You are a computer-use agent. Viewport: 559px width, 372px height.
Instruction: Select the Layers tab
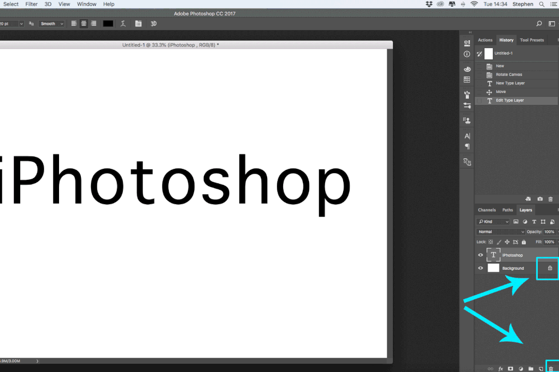[x=525, y=210]
